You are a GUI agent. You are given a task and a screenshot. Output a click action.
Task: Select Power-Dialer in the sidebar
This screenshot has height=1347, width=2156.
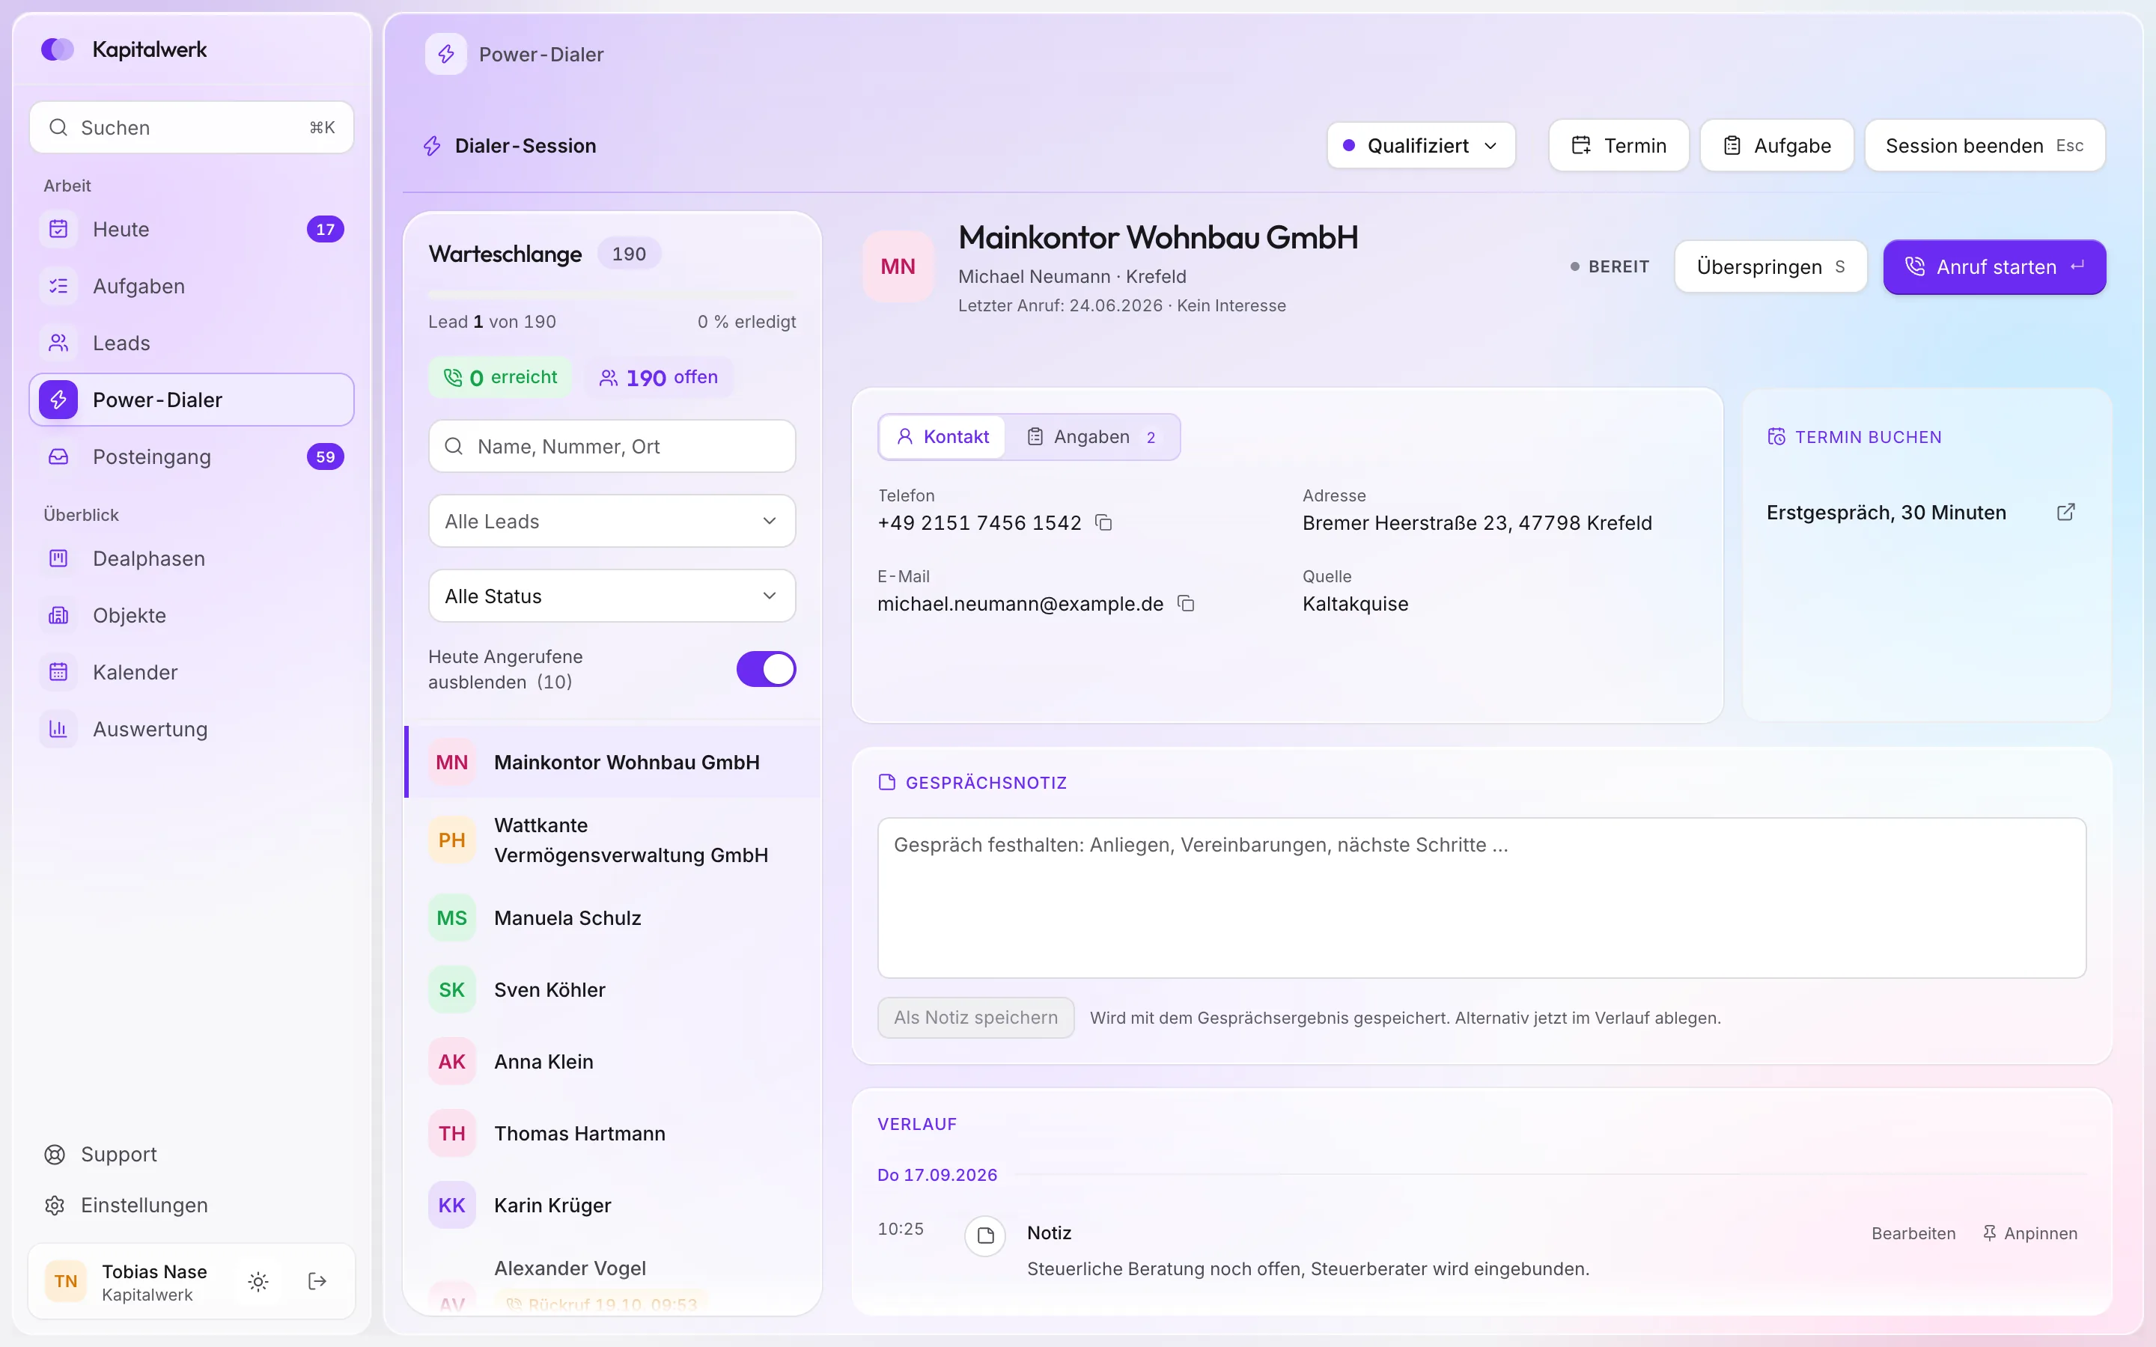[x=192, y=400]
